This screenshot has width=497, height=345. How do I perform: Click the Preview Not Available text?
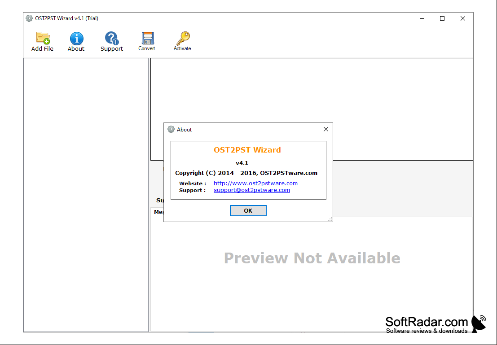point(312,258)
